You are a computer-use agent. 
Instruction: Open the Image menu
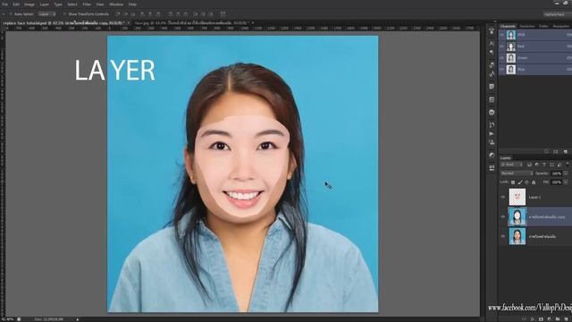tap(29, 4)
